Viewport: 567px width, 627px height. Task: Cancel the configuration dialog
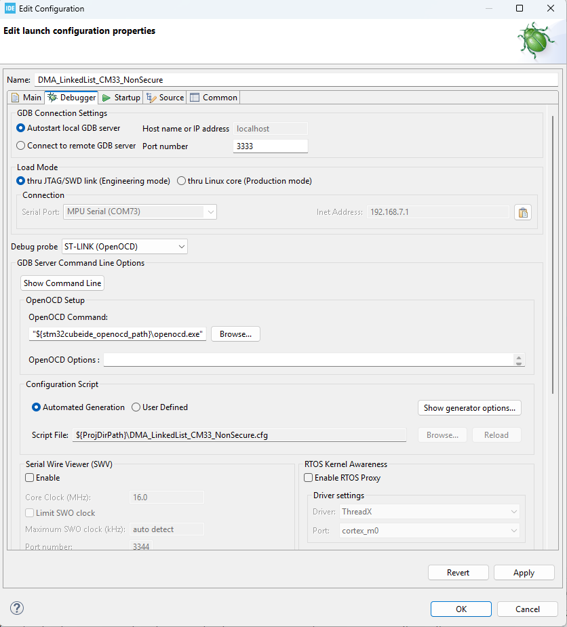click(528, 609)
